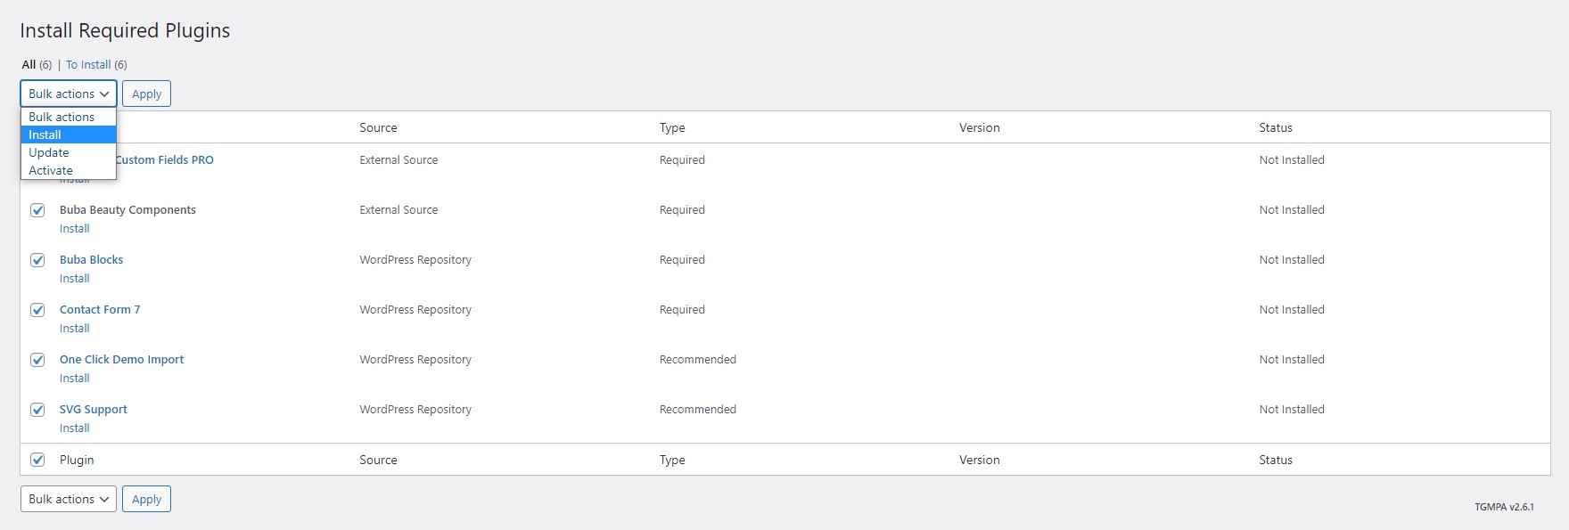Click the top Apply button
Image resolution: width=1569 pixels, height=530 pixels.
pyautogui.click(x=146, y=94)
